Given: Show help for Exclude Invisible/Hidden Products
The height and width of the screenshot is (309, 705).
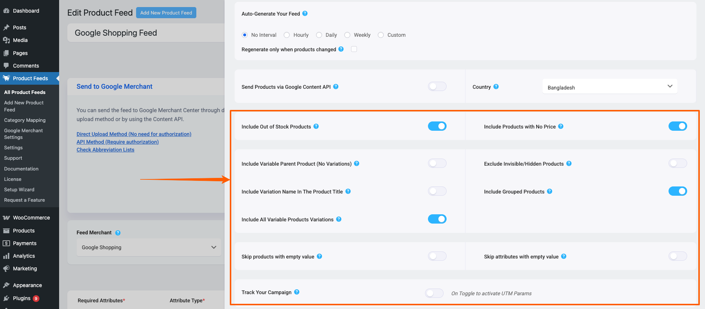Looking at the screenshot, I should click(x=569, y=163).
